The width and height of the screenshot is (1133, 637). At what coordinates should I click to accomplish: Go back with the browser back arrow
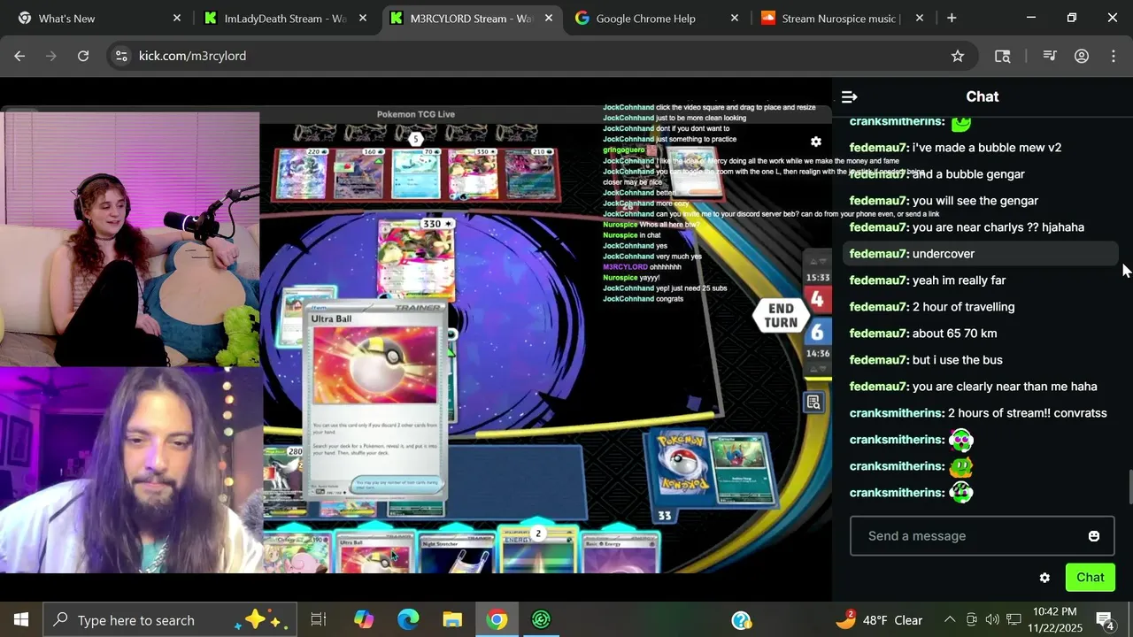(19, 56)
